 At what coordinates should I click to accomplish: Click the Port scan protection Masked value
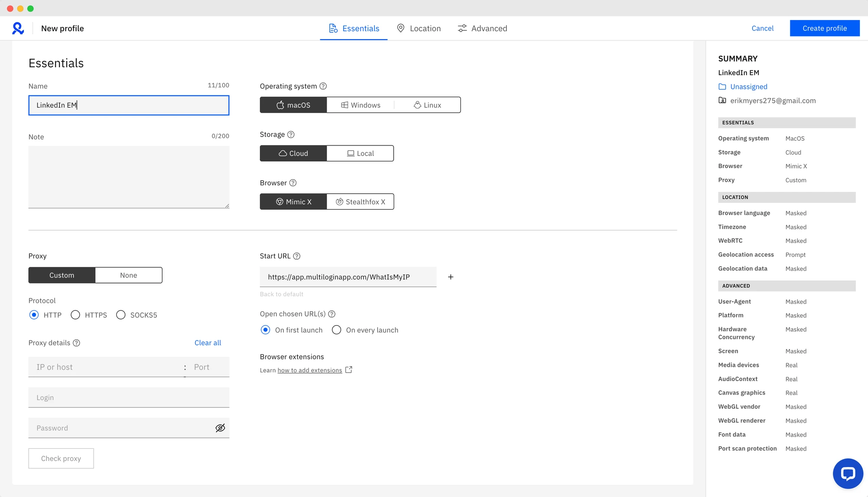coord(796,449)
